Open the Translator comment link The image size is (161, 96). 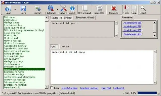(89, 88)
